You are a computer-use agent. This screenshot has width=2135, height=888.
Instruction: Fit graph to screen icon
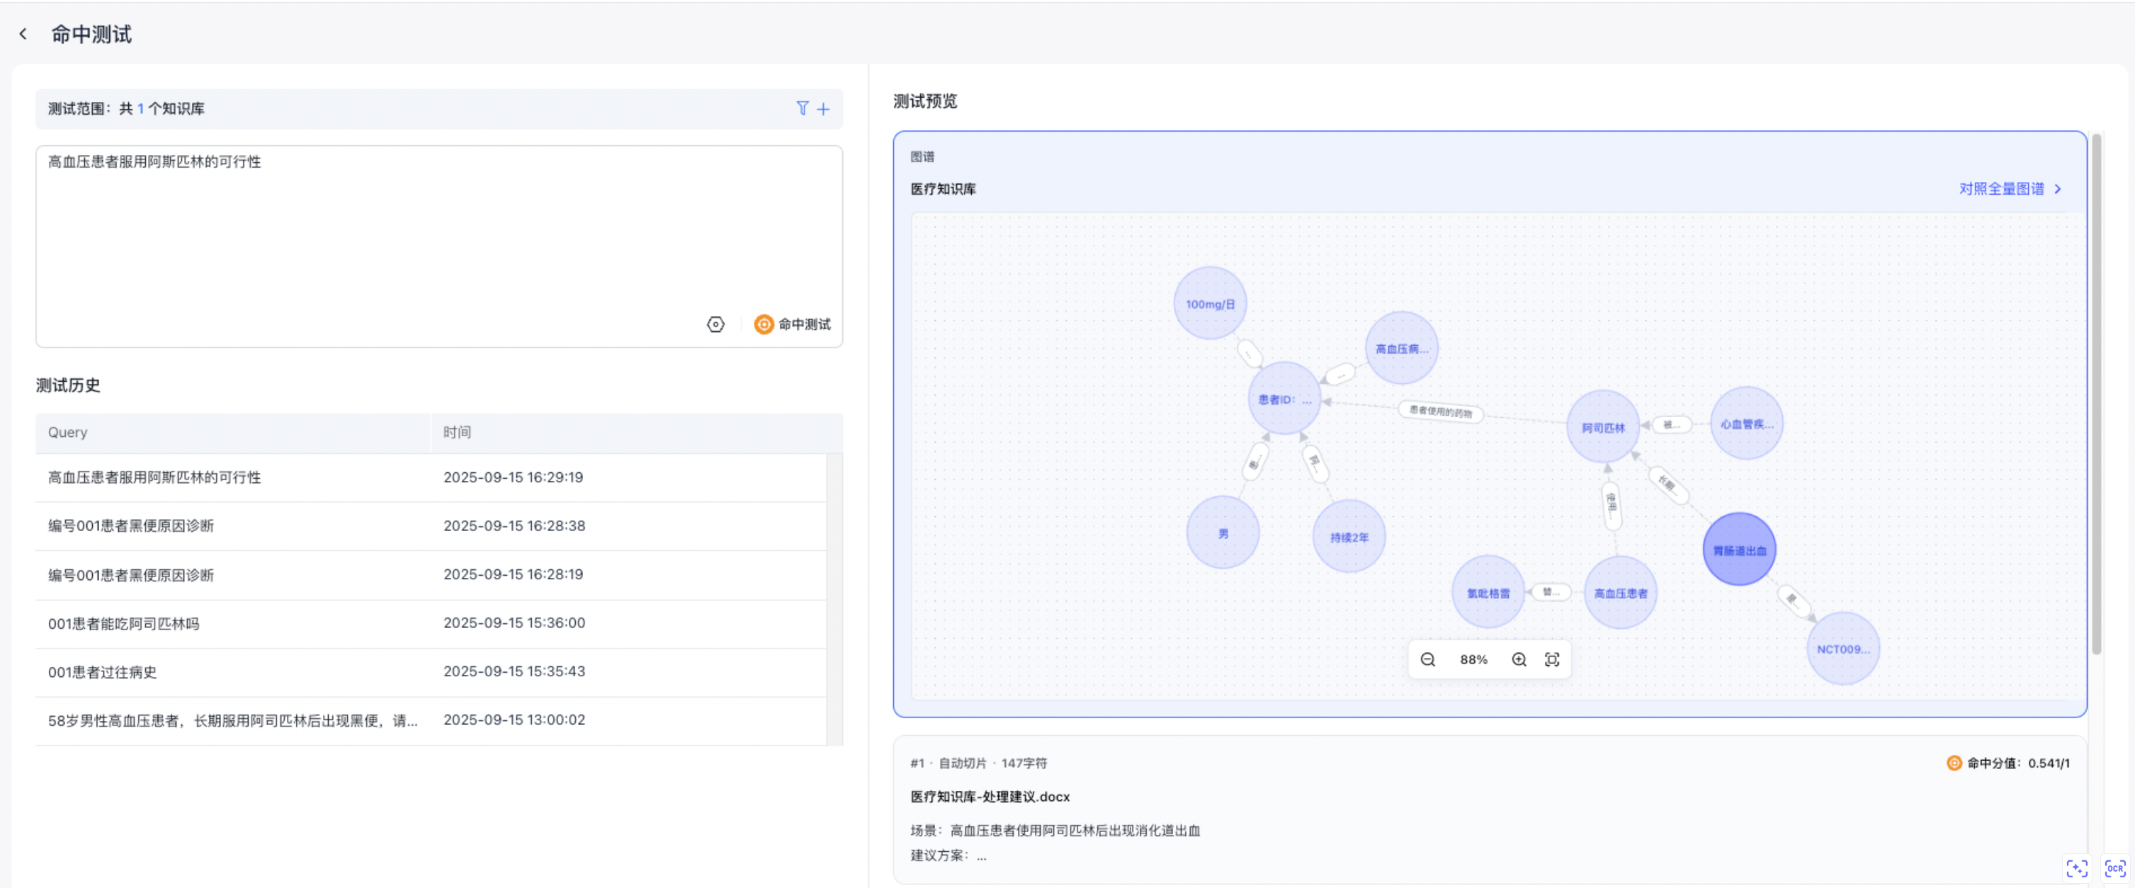tap(1551, 659)
